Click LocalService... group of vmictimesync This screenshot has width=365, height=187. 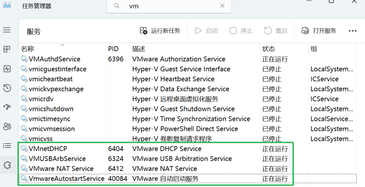pyautogui.click(x=332, y=119)
